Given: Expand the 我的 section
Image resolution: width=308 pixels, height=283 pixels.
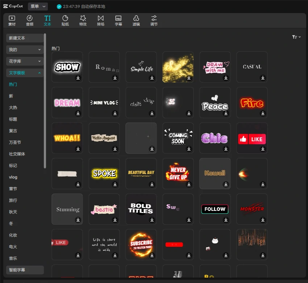Looking at the screenshot, I should [x=25, y=50].
